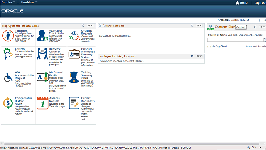Click the Employee Expiring Licenses title
This screenshot has height=150, width=266.
point(117,56)
